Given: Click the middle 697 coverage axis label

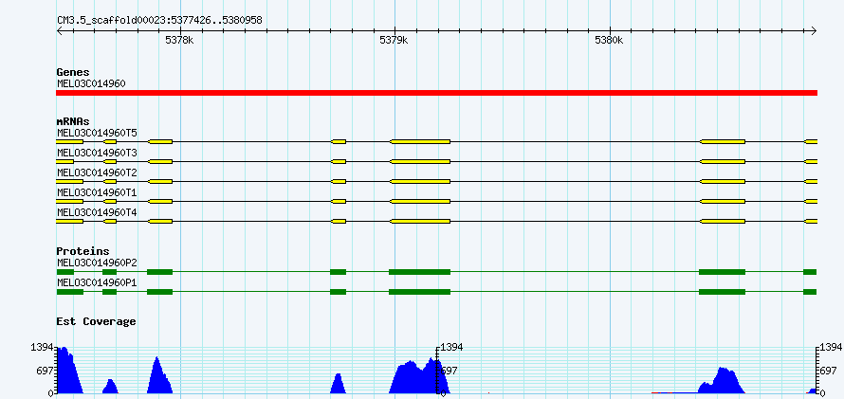Looking at the screenshot, I should [450, 371].
